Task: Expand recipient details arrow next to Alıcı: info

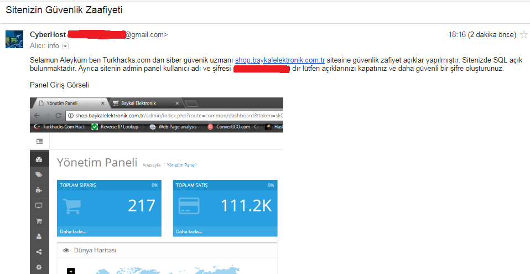Action: pyautogui.click(x=65, y=46)
